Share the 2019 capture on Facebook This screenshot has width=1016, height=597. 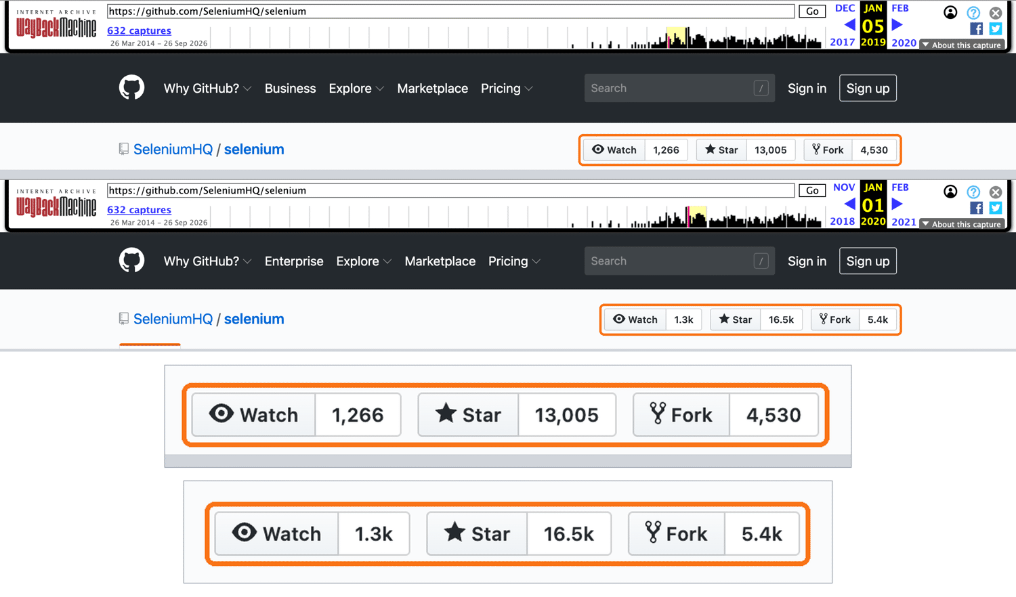tap(976, 28)
